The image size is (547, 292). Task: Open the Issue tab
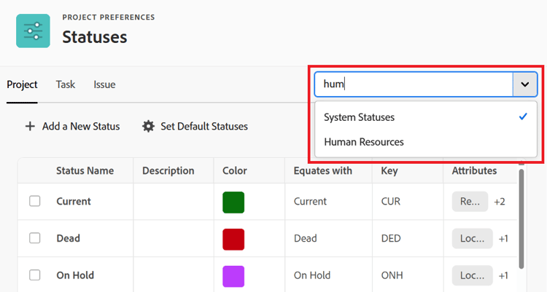coord(104,84)
